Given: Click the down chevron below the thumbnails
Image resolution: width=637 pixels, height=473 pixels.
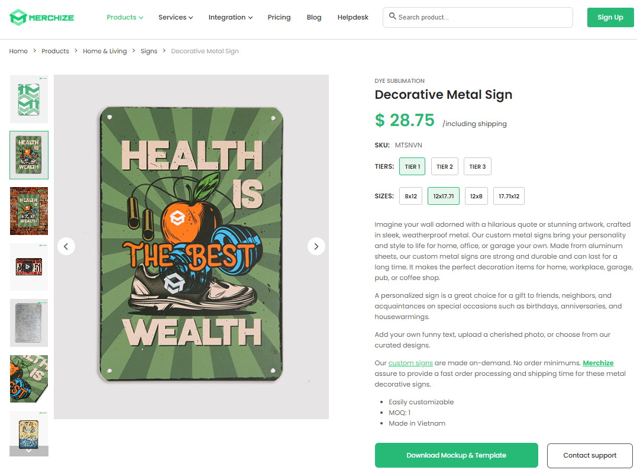Looking at the screenshot, I should pyautogui.click(x=28, y=451).
